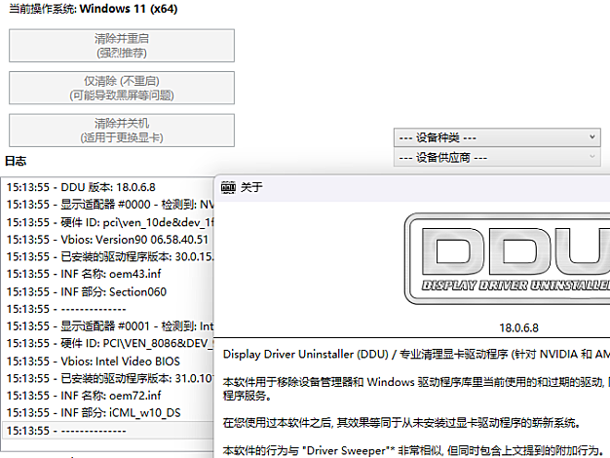Select log line 'INF 部分: Section060'

108,291
